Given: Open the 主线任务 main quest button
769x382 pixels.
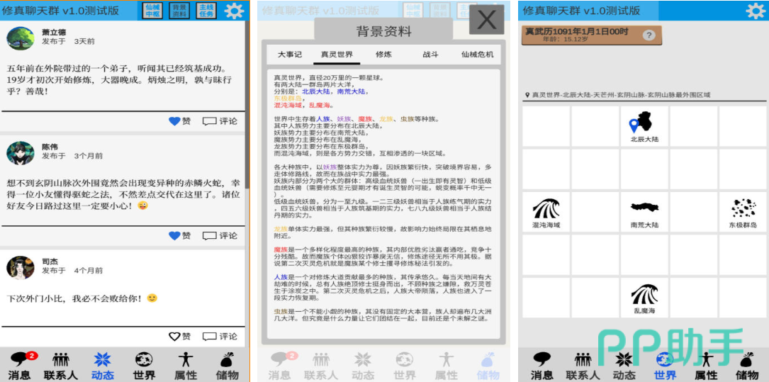Looking at the screenshot, I should (206, 10).
